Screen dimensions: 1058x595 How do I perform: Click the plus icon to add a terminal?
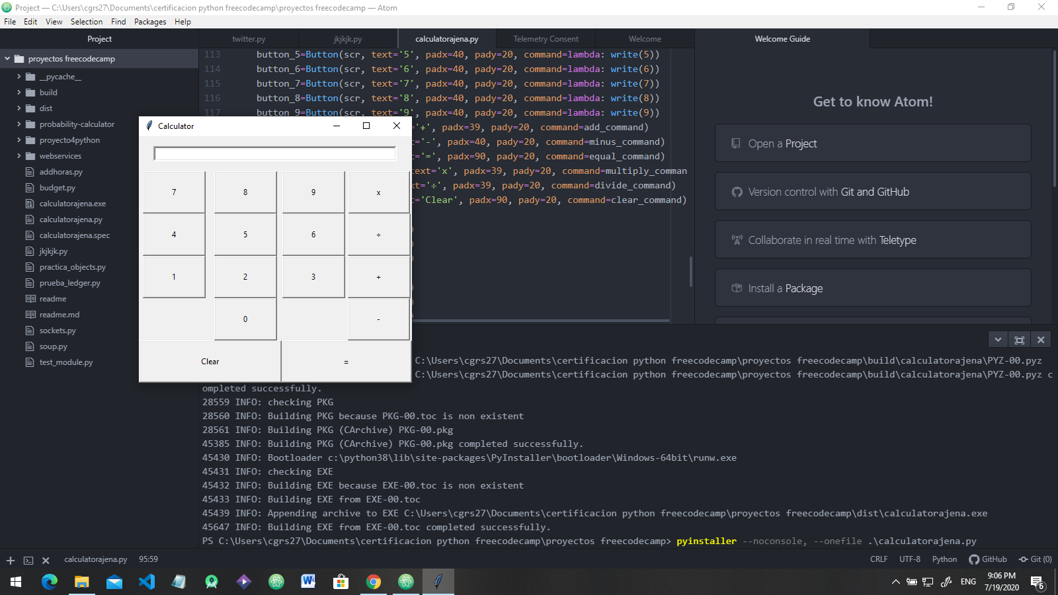[x=11, y=561]
